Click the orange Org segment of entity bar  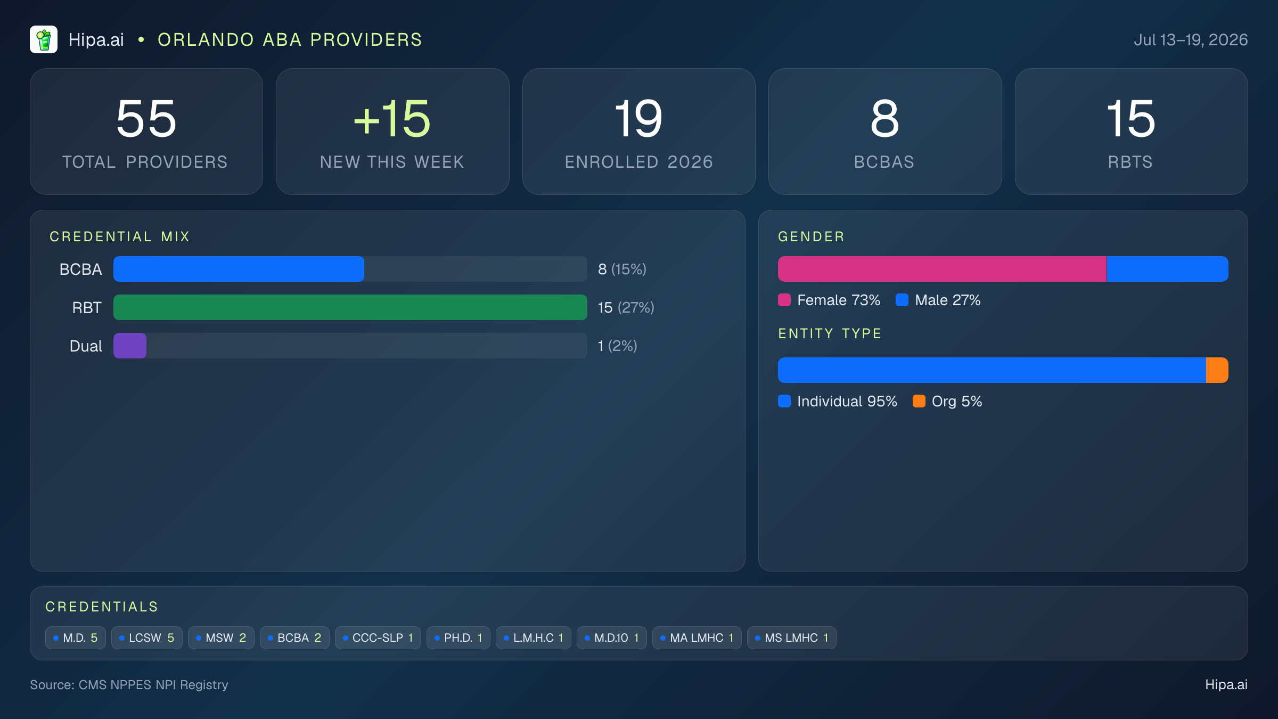point(1217,370)
